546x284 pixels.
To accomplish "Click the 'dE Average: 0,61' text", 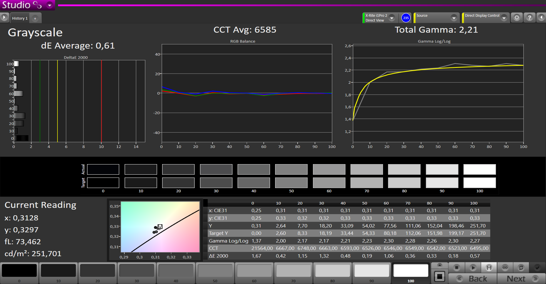I will coord(78,45).
